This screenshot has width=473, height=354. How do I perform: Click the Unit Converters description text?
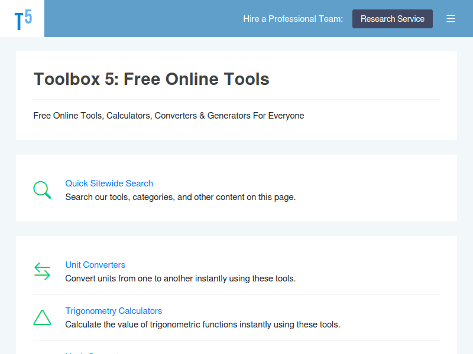180,278
